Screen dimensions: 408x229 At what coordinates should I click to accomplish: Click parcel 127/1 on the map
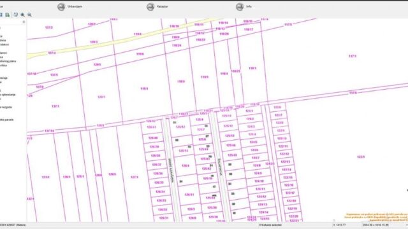coord(135,177)
